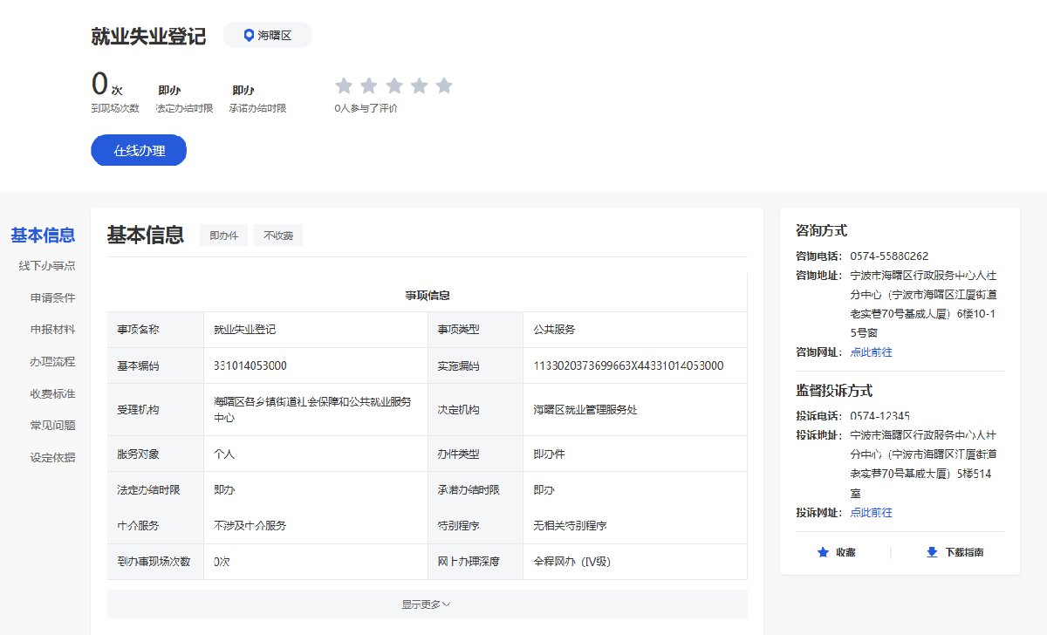Click the first rating star
The height and width of the screenshot is (635, 1047).
(344, 85)
